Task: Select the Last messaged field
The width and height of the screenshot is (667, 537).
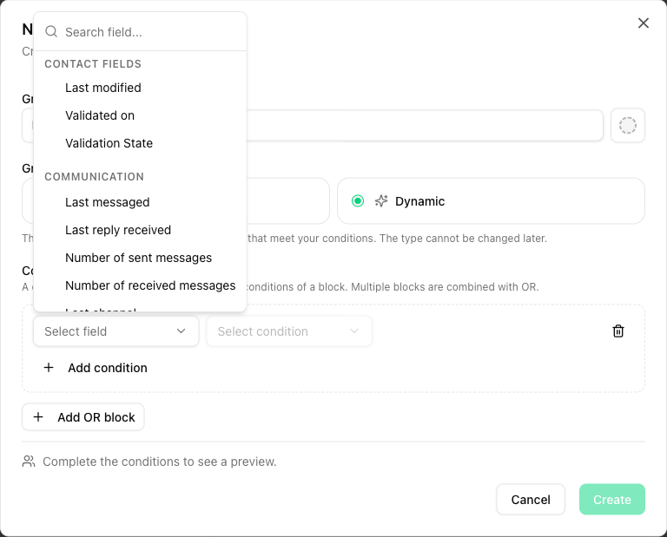Action: tap(140, 202)
